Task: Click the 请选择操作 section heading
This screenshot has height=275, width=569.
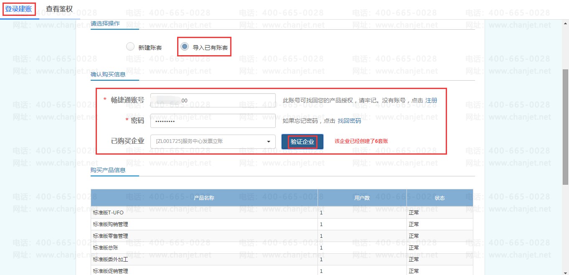Action: coord(105,23)
